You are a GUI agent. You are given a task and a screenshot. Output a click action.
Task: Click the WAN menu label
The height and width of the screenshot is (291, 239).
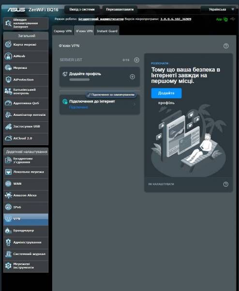click(x=17, y=184)
